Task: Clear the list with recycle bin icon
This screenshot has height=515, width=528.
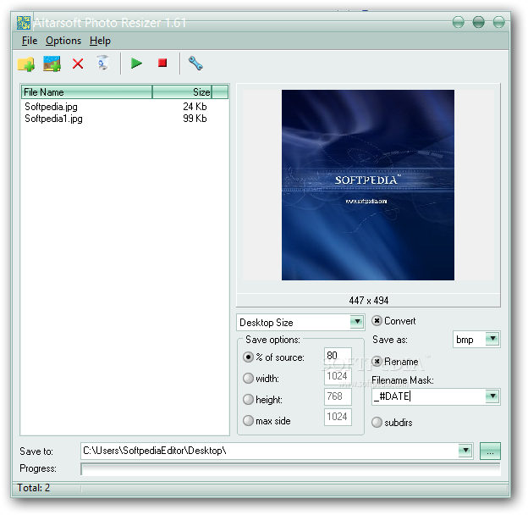Action: click(103, 63)
